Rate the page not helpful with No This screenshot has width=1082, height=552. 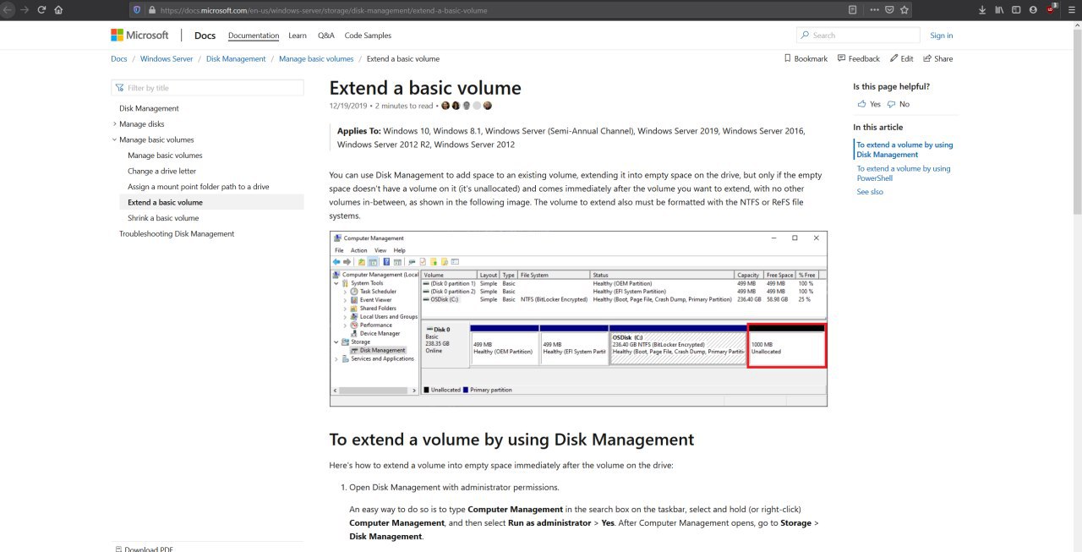tap(899, 104)
